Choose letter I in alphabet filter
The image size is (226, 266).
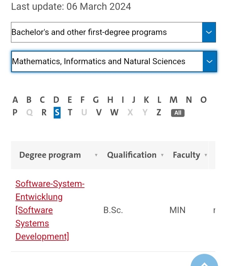pos(123,100)
